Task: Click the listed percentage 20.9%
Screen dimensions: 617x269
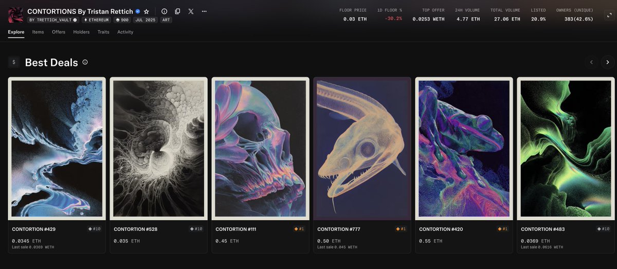Action: pyautogui.click(x=538, y=19)
